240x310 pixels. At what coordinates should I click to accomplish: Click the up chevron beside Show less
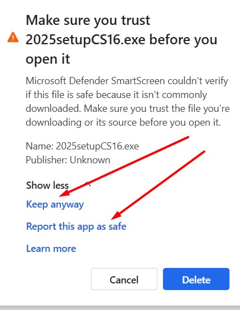point(88,184)
